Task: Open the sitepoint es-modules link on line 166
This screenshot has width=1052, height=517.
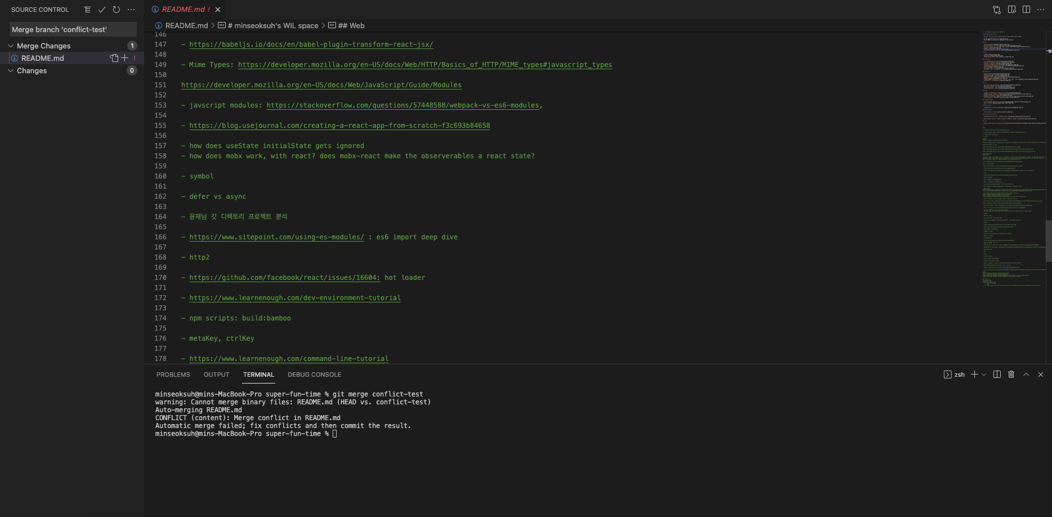Action: (276, 237)
